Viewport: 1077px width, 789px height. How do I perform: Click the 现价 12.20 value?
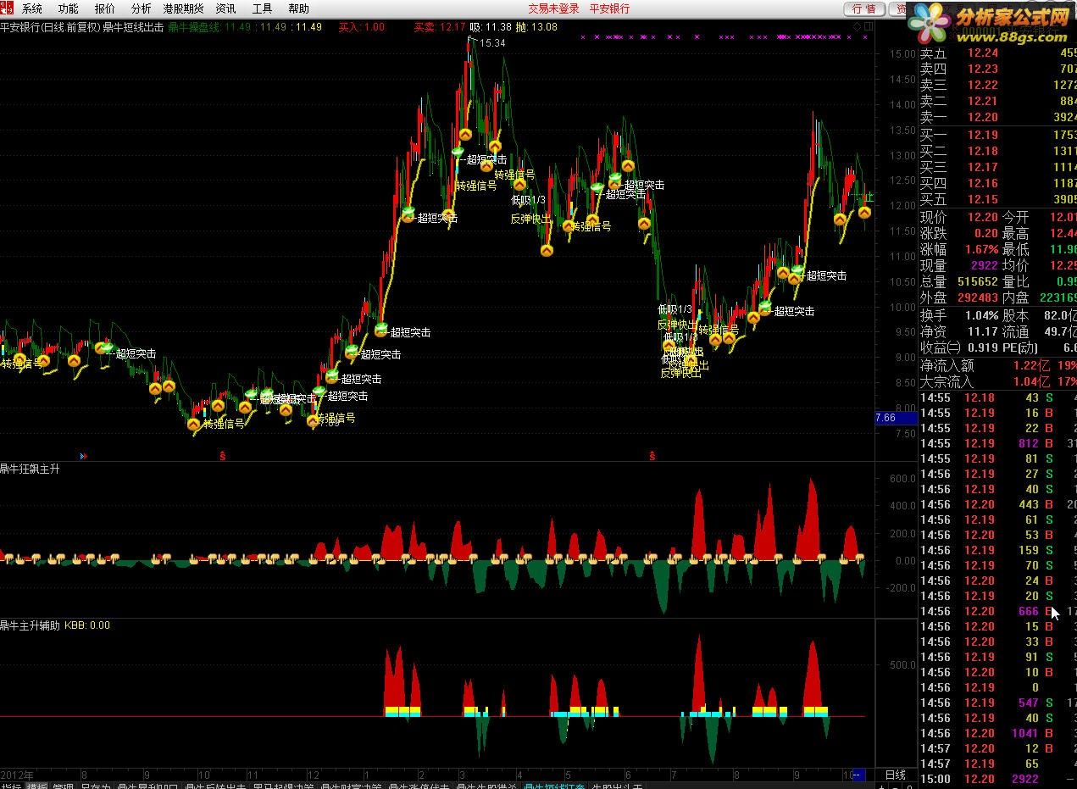(x=983, y=218)
